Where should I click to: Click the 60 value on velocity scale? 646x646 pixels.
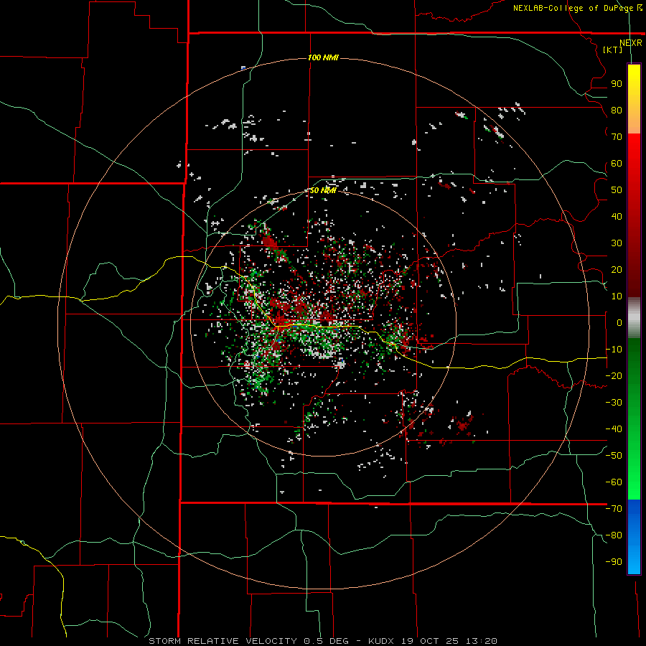617,164
